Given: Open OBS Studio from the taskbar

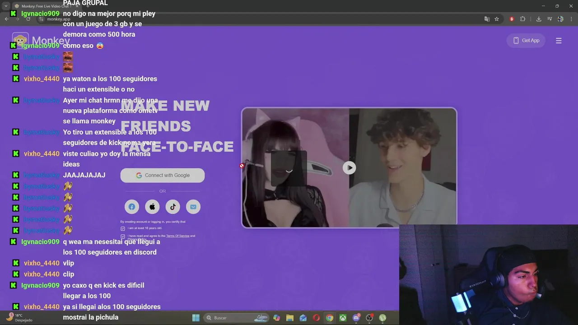Looking at the screenshot, I should (x=370, y=318).
